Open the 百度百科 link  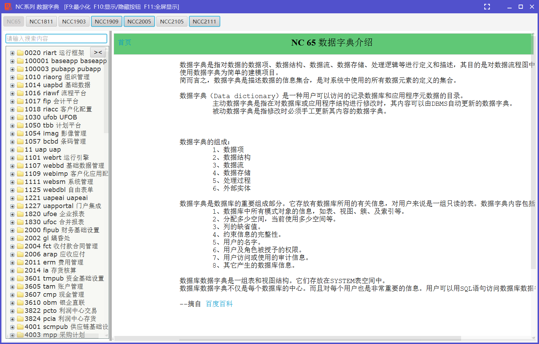(219, 304)
